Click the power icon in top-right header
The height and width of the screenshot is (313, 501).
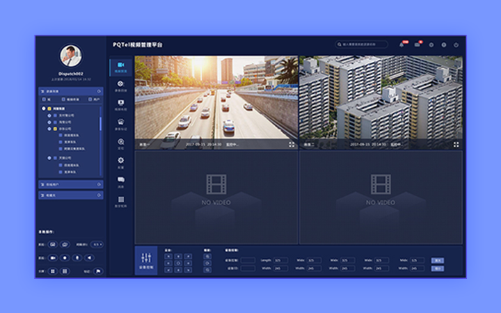tap(456, 45)
